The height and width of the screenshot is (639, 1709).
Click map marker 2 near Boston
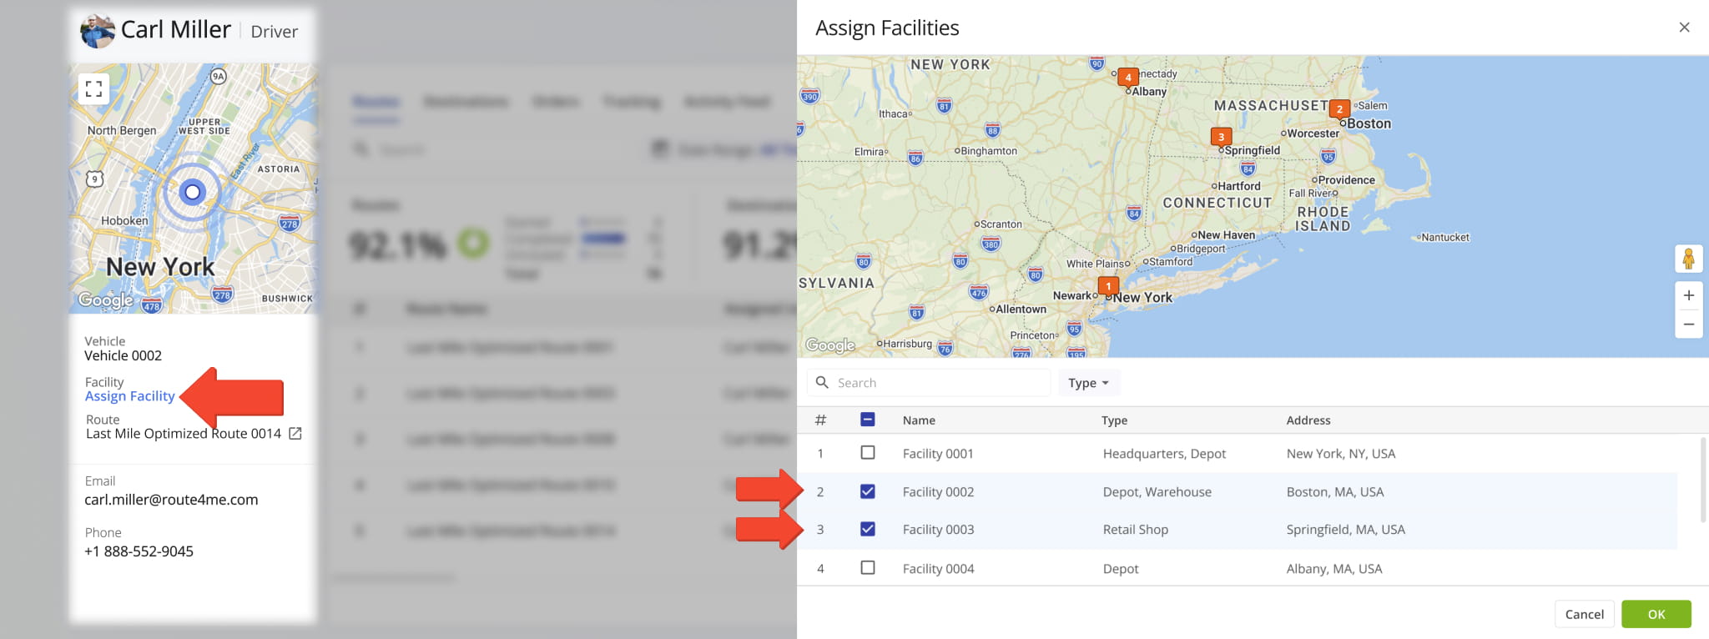(x=1339, y=109)
